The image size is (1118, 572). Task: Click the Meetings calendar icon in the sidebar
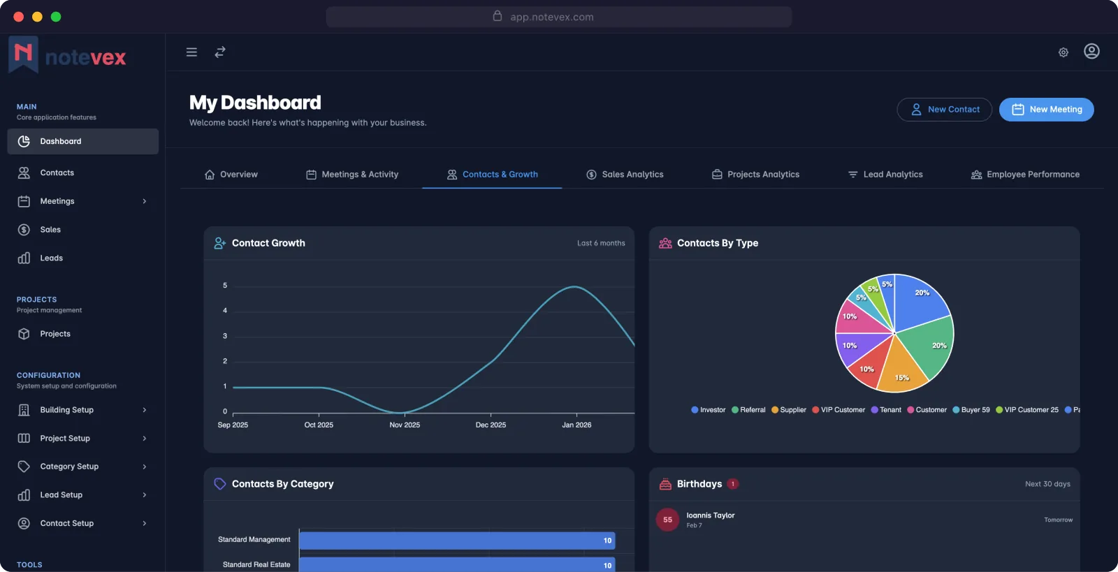[24, 201]
